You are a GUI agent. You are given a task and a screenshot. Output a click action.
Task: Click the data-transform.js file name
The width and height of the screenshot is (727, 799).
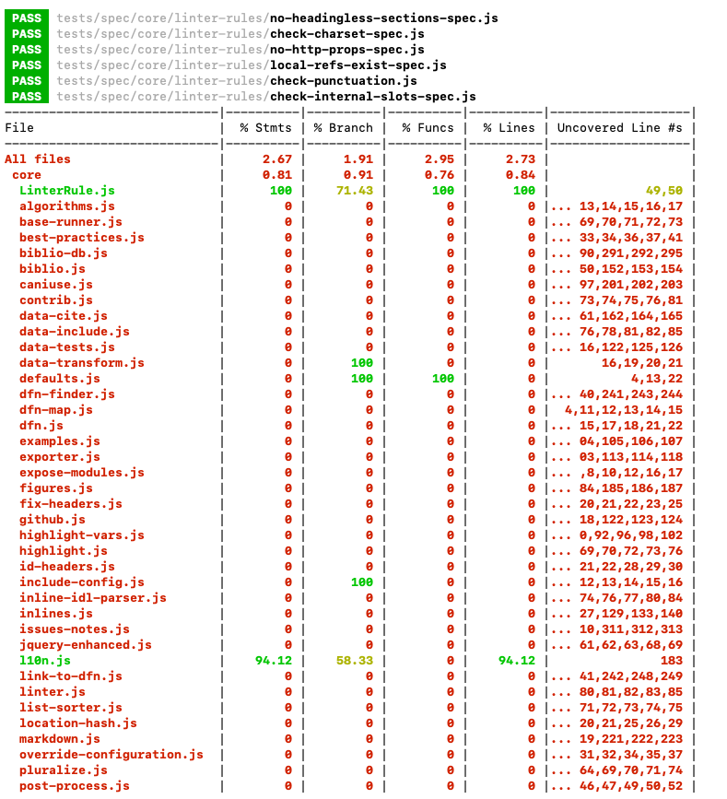coord(82,363)
